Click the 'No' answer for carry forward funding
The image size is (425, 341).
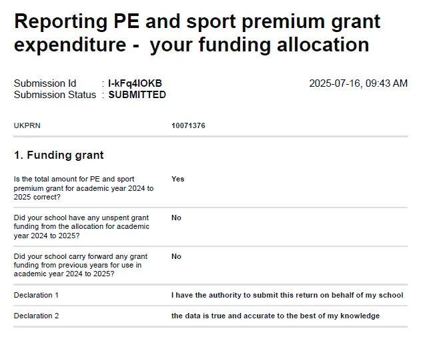click(x=176, y=256)
